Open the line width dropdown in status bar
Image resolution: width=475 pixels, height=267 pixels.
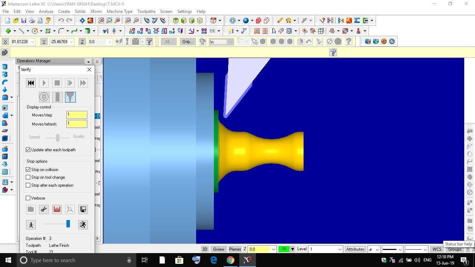coord(425,249)
